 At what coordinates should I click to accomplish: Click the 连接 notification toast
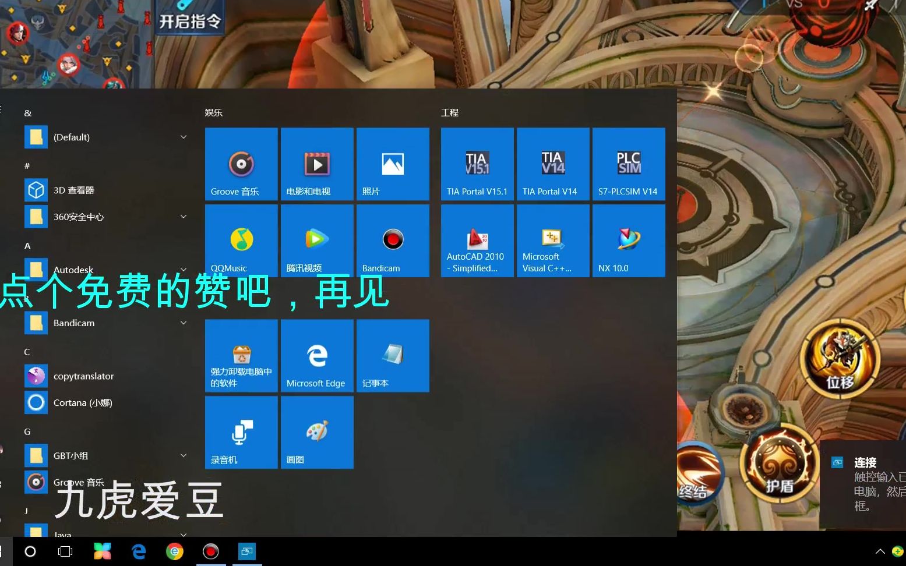[x=863, y=485]
